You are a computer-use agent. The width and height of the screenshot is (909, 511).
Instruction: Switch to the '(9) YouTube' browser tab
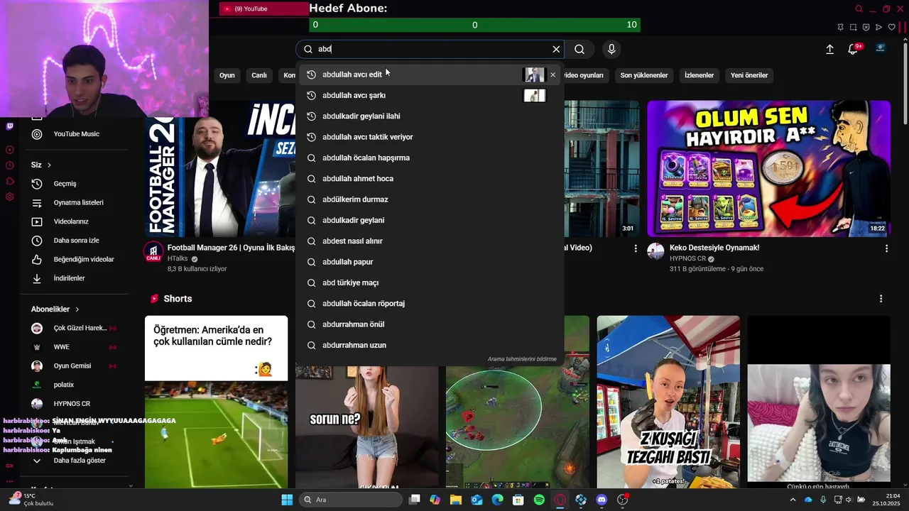(263, 9)
